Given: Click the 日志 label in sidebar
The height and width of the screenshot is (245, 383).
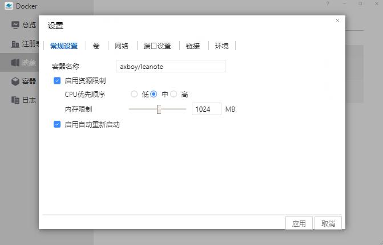Looking at the screenshot, I should pos(29,100).
